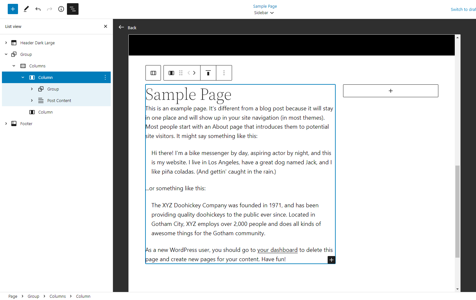The height and width of the screenshot is (300, 476).
Task: Move column right with the arrow
Action: 194,73
